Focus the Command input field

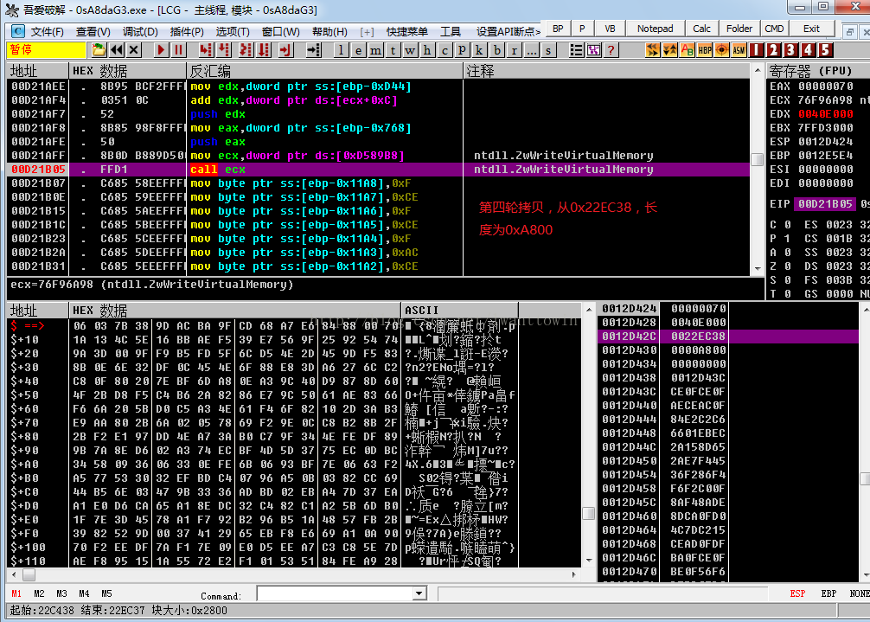[336, 593]
